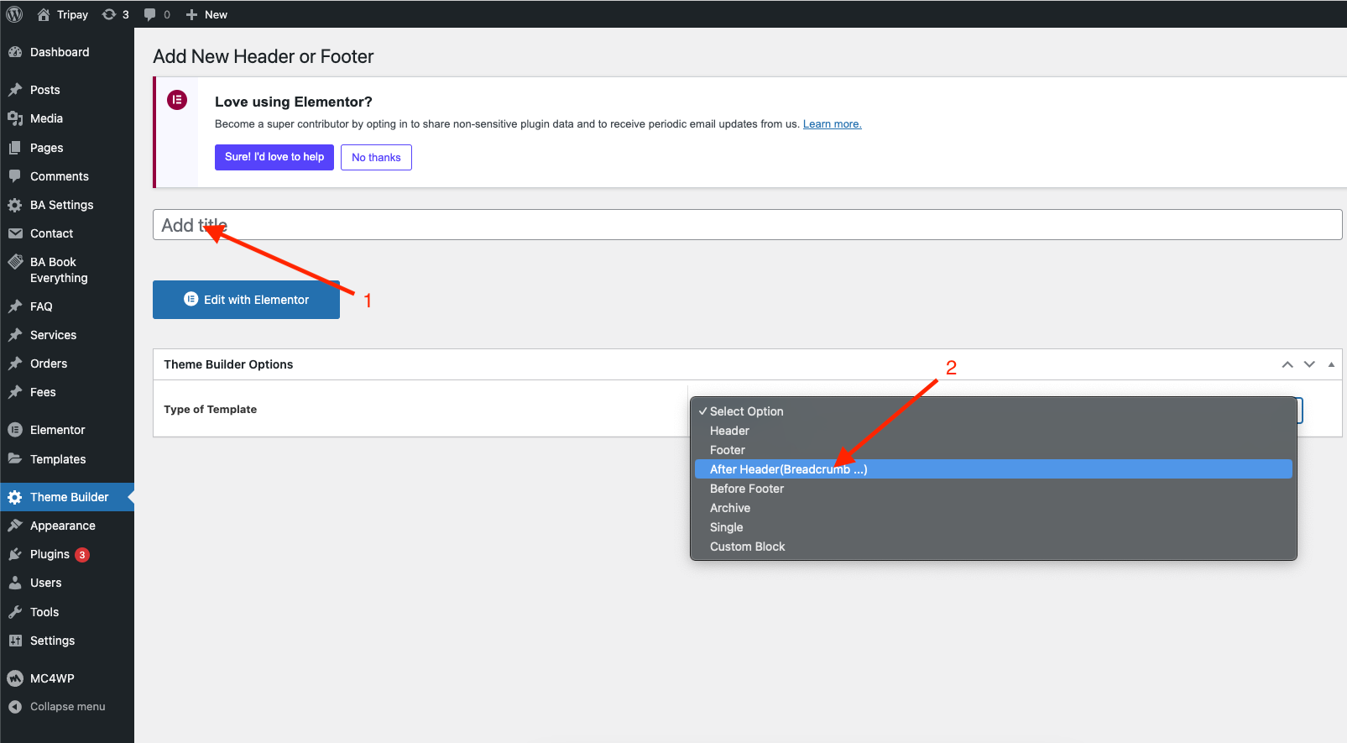Toggle Theme Builder Options panel collapse triangle
Image resolution: width=1347 pixels, height=743 pixels.
(x=1331, y=364)
